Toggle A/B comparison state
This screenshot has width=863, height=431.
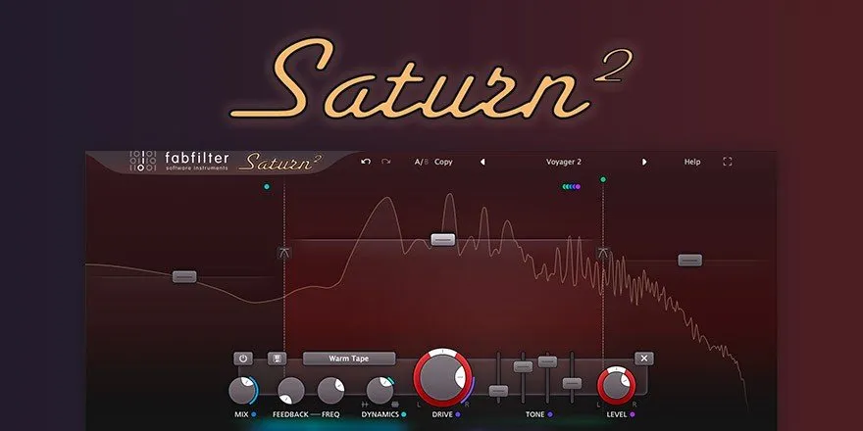(x=421, y=162)
